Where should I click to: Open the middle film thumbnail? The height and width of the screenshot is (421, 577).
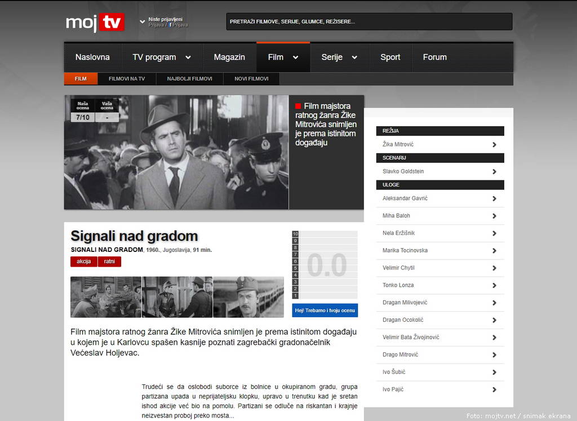tap(177, 297)
